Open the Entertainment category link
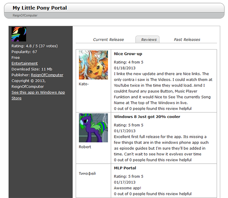Screen dimensions: 228x198 (25, 64)
